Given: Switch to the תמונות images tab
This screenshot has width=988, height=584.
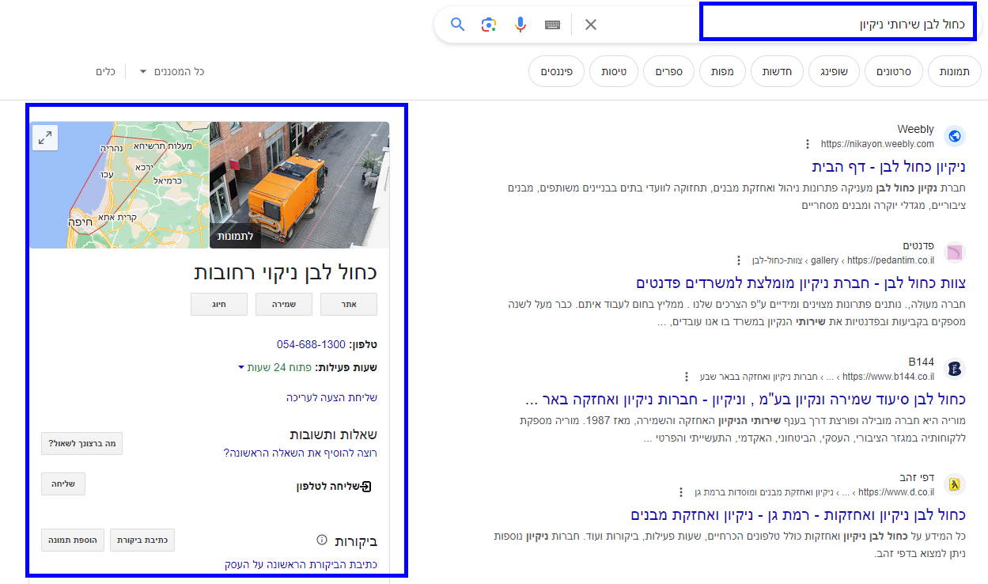Looking at the screenshot, I should click(954, 72).
